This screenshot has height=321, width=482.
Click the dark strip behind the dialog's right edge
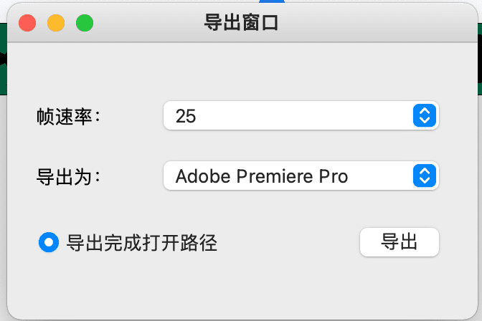480,59
